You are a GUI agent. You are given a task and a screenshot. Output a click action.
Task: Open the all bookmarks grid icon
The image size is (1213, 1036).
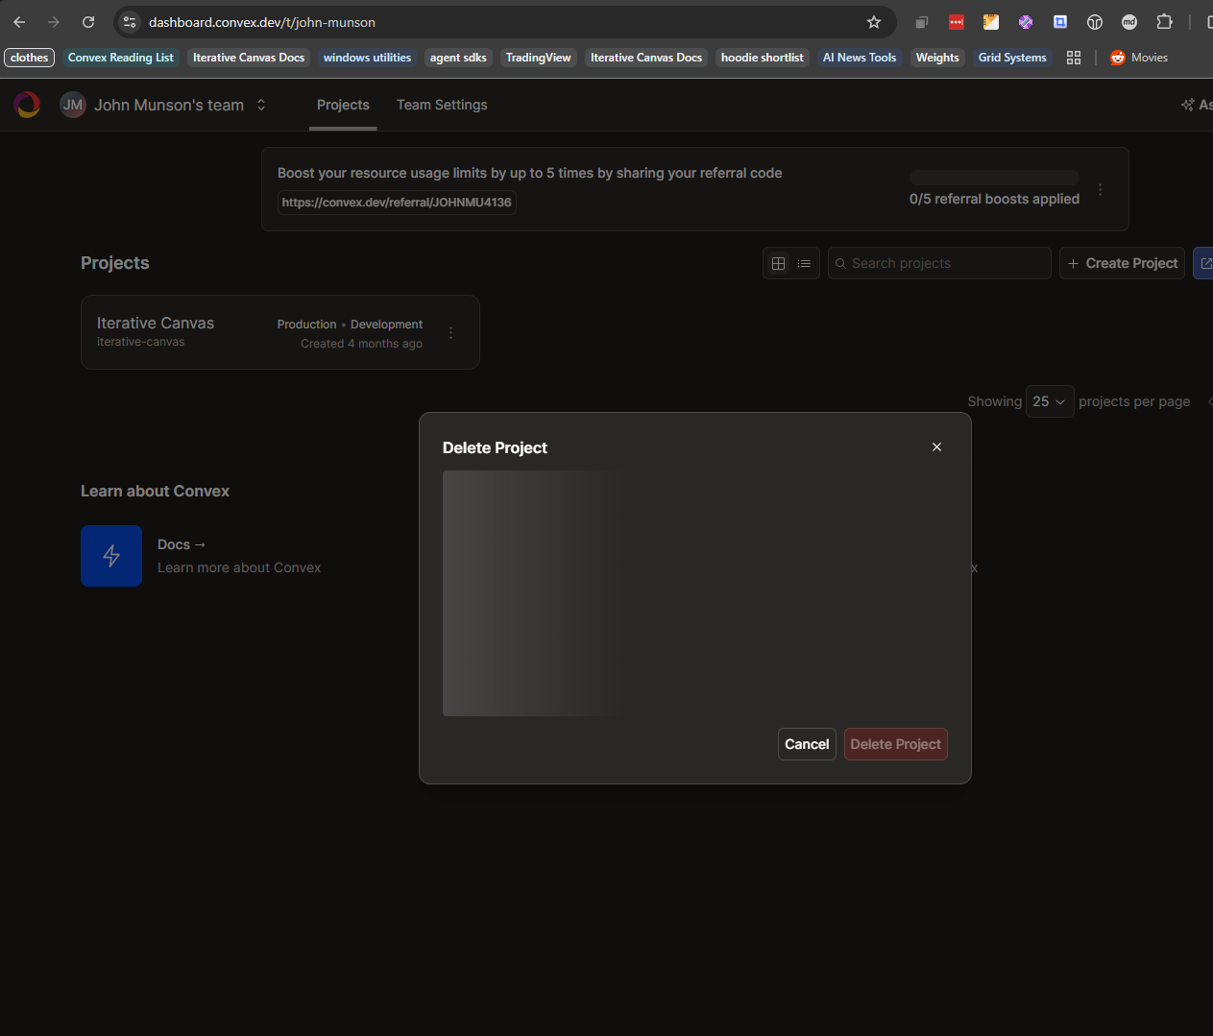1074,58
